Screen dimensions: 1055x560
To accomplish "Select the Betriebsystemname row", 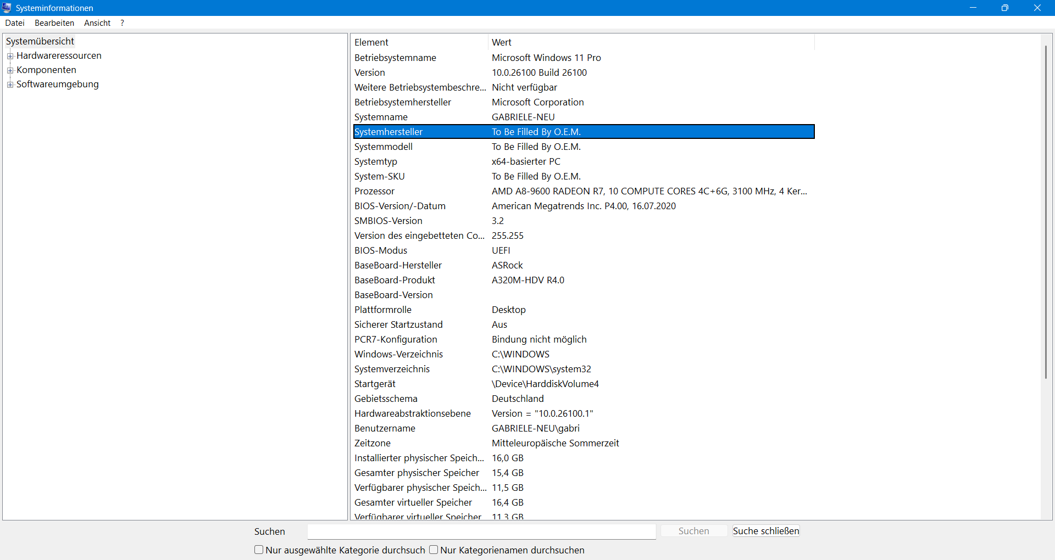I will (584, 58).
